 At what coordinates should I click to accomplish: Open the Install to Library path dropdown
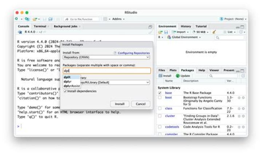coord(115,82)
